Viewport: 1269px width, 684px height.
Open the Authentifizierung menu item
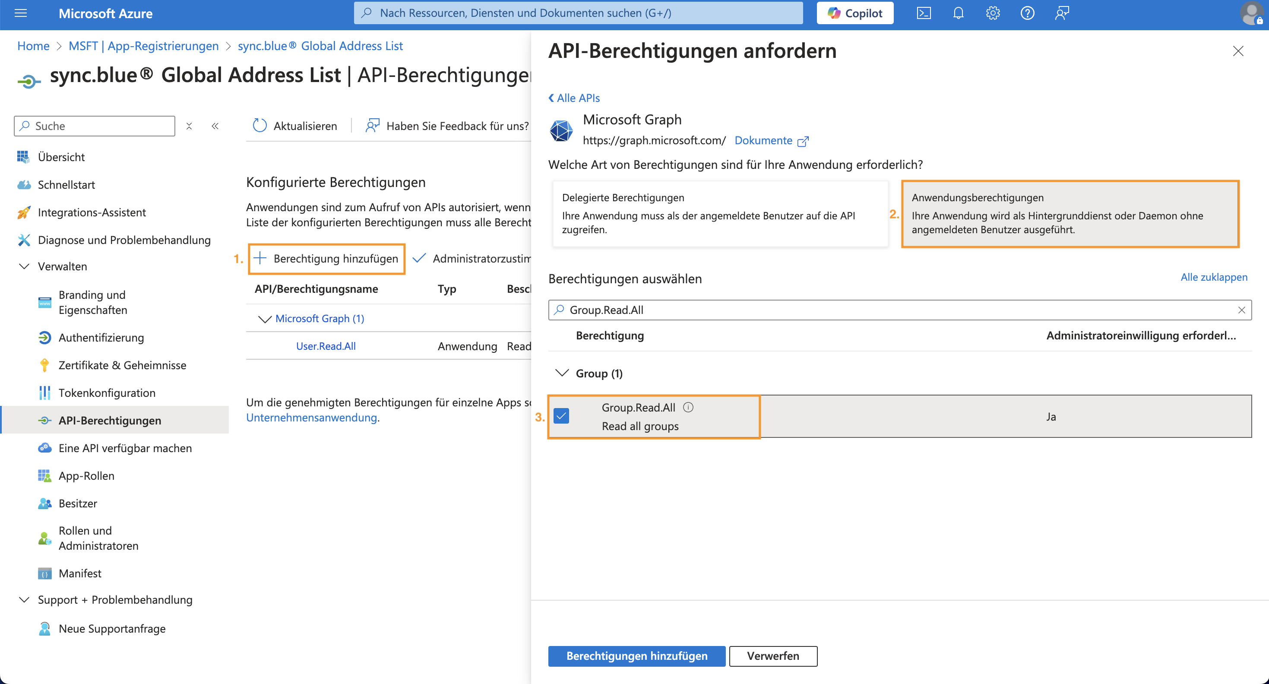coord(101,338)
